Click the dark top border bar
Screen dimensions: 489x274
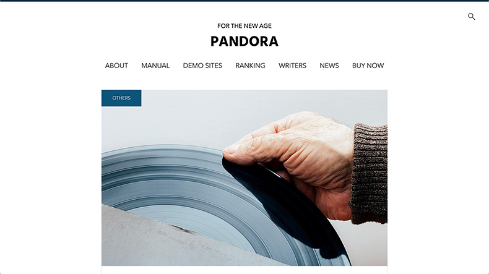click(244, 1)
